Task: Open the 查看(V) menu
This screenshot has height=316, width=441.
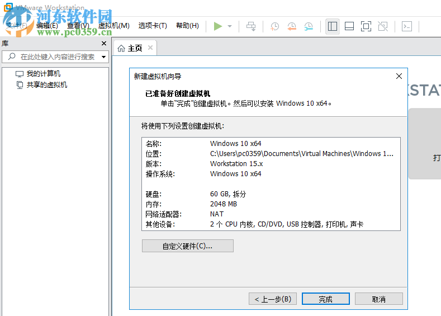Action: click(x=78, y=26)
